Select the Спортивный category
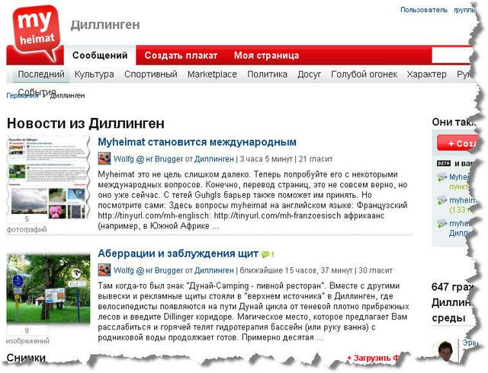Viewport: 488px width, 373px height. coord(151,75)
